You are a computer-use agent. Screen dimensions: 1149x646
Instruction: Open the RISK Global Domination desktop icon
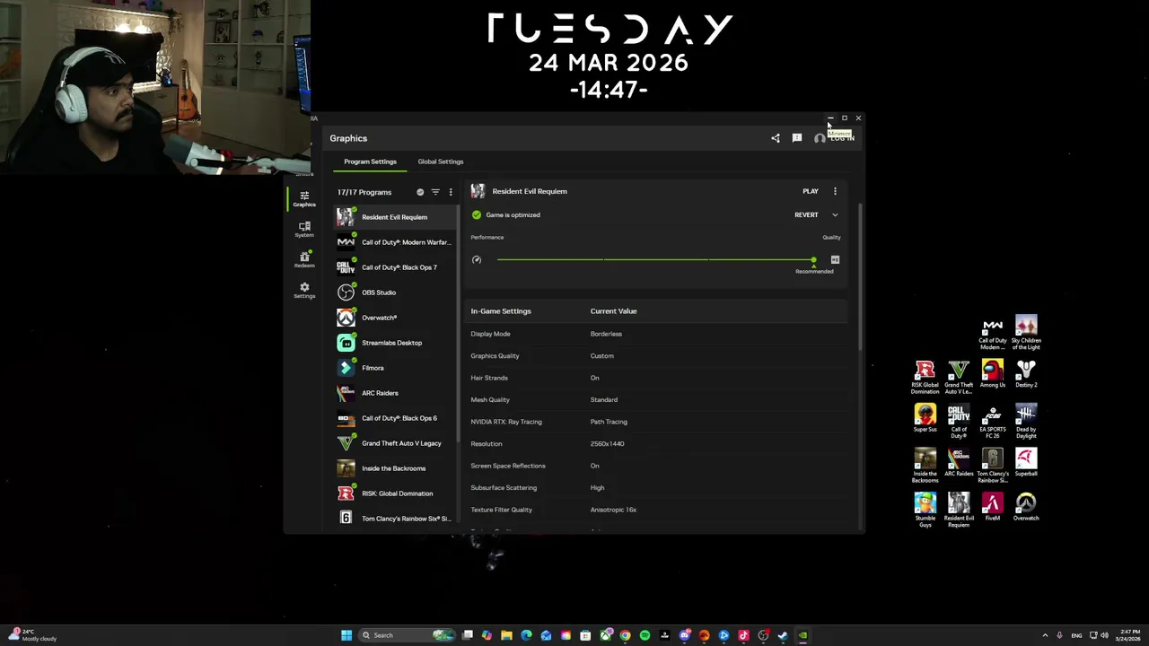coord(925,377)
